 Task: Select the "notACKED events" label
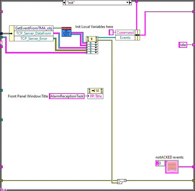169,157
